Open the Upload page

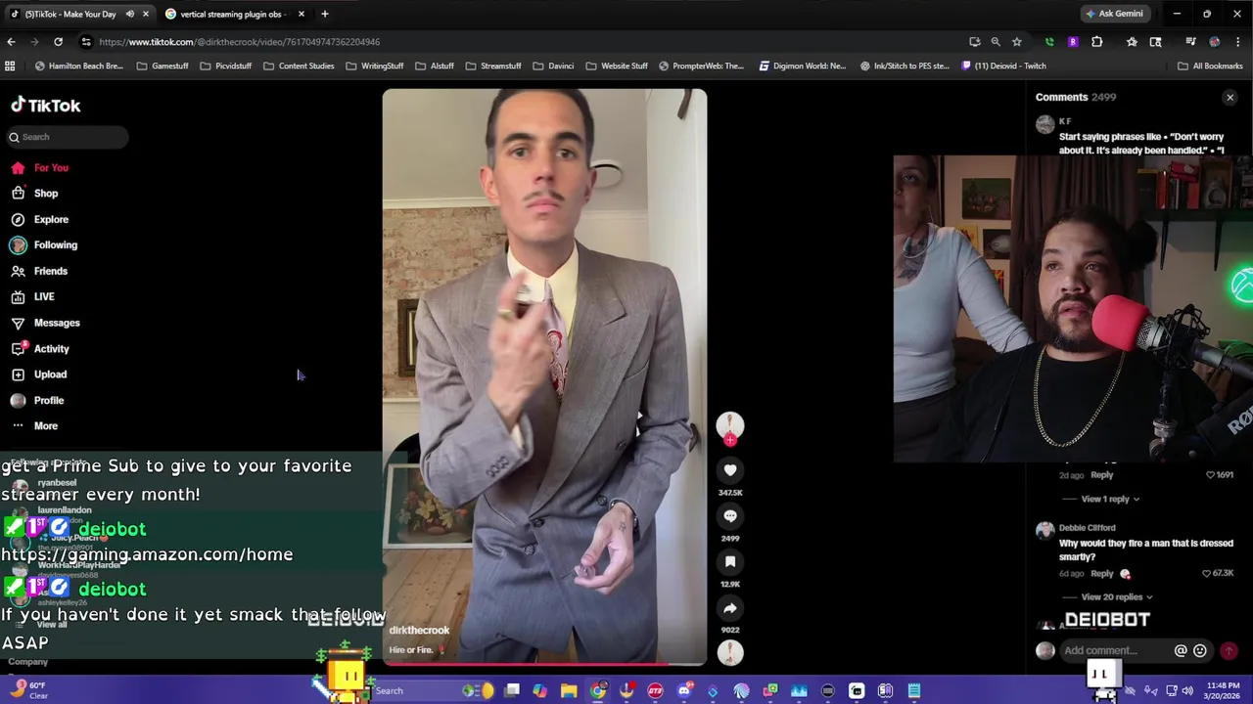[39, 374]
